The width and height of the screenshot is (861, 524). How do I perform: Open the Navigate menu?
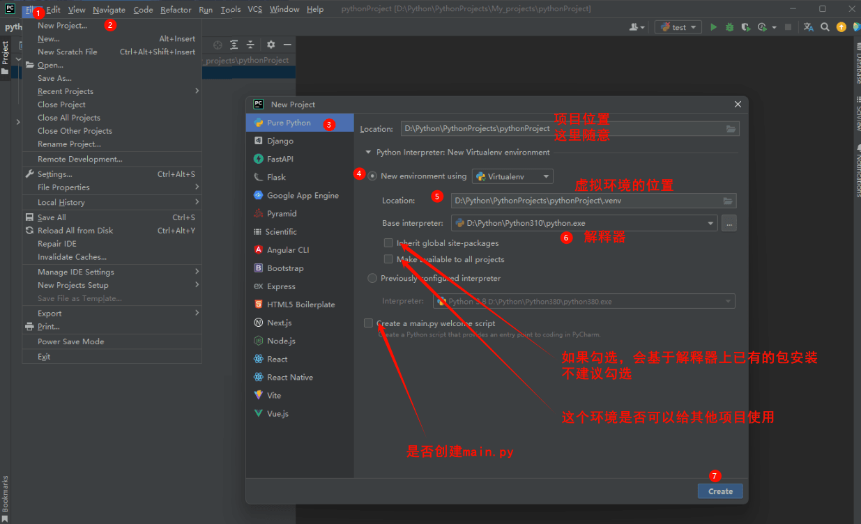tap(109, 9)
